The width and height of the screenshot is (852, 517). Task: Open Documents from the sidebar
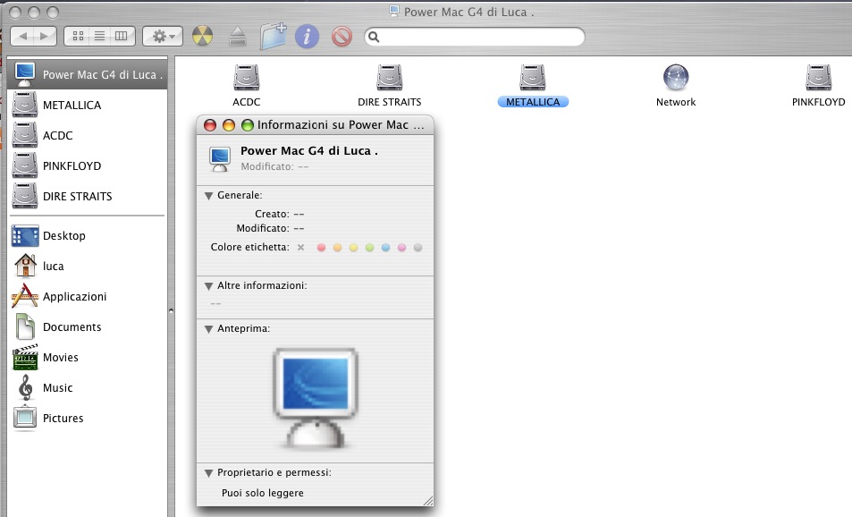coord(87,326)
